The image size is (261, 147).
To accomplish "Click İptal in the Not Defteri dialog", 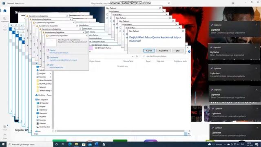I will (178, 51).
